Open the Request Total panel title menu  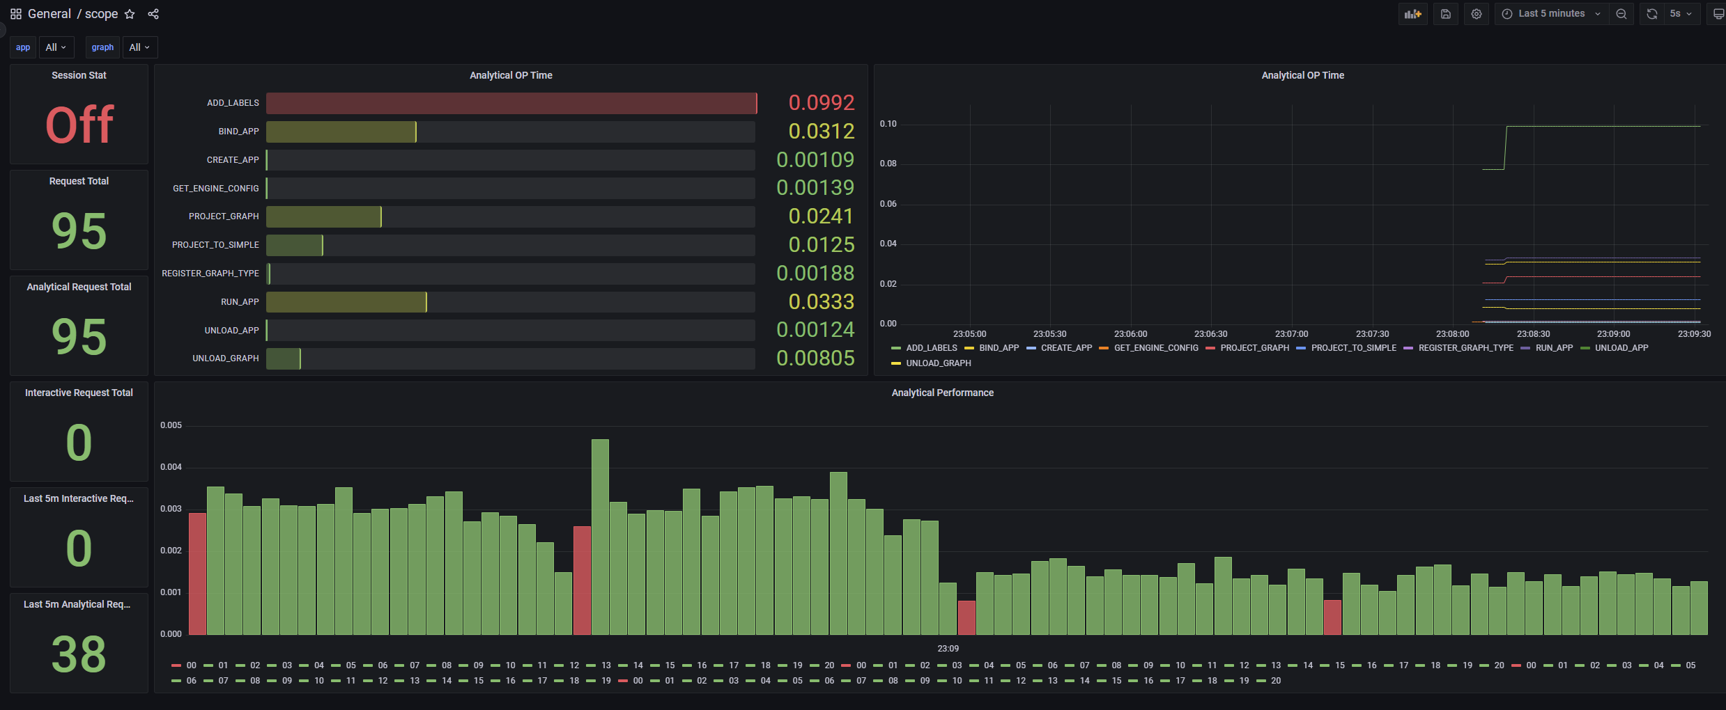pos(79,181)
